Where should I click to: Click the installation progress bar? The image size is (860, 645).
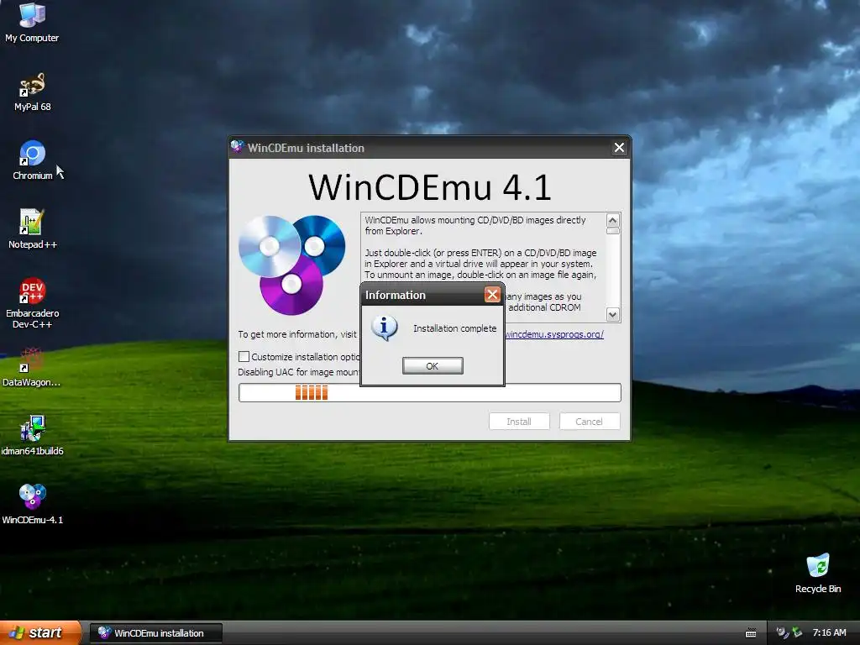point(429,393)
